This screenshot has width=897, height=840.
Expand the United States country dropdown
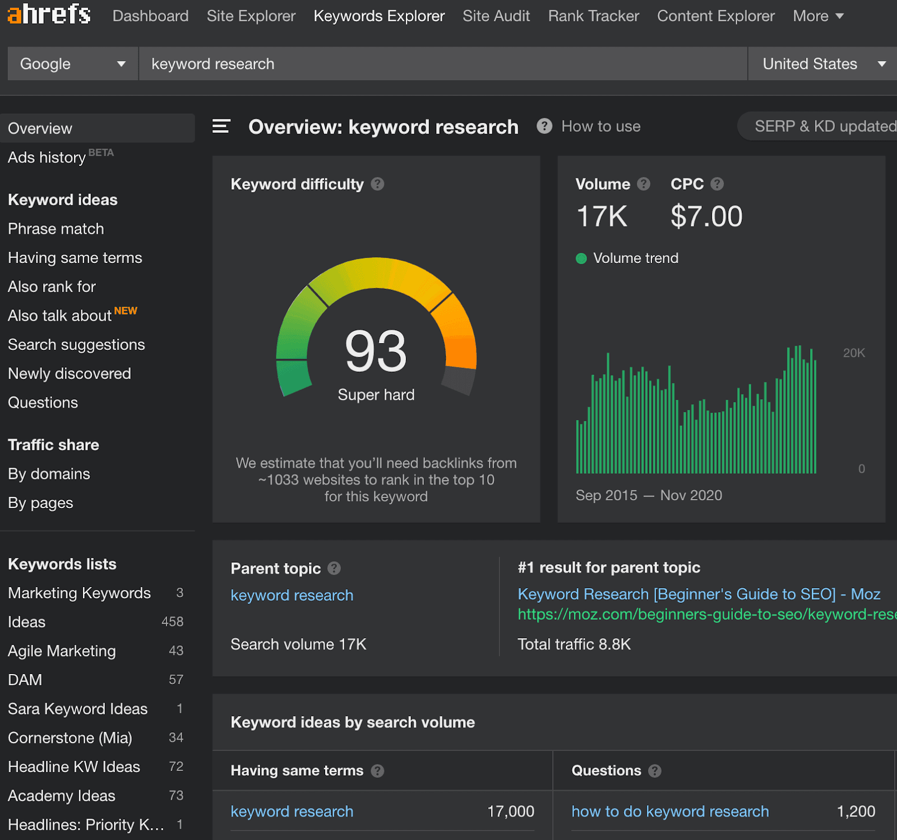[822, 64]
